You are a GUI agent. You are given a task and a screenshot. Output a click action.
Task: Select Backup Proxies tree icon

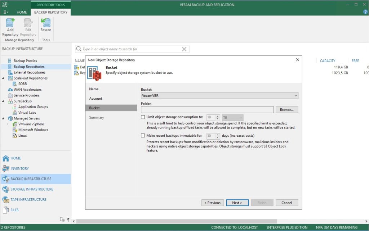tap(10, 61)
